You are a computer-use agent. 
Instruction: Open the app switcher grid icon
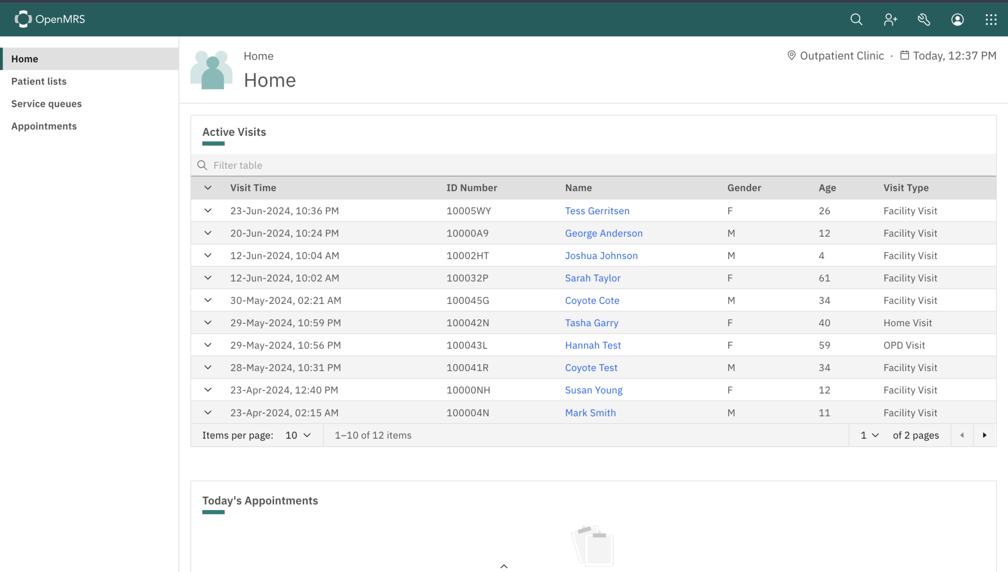point(991,19)
